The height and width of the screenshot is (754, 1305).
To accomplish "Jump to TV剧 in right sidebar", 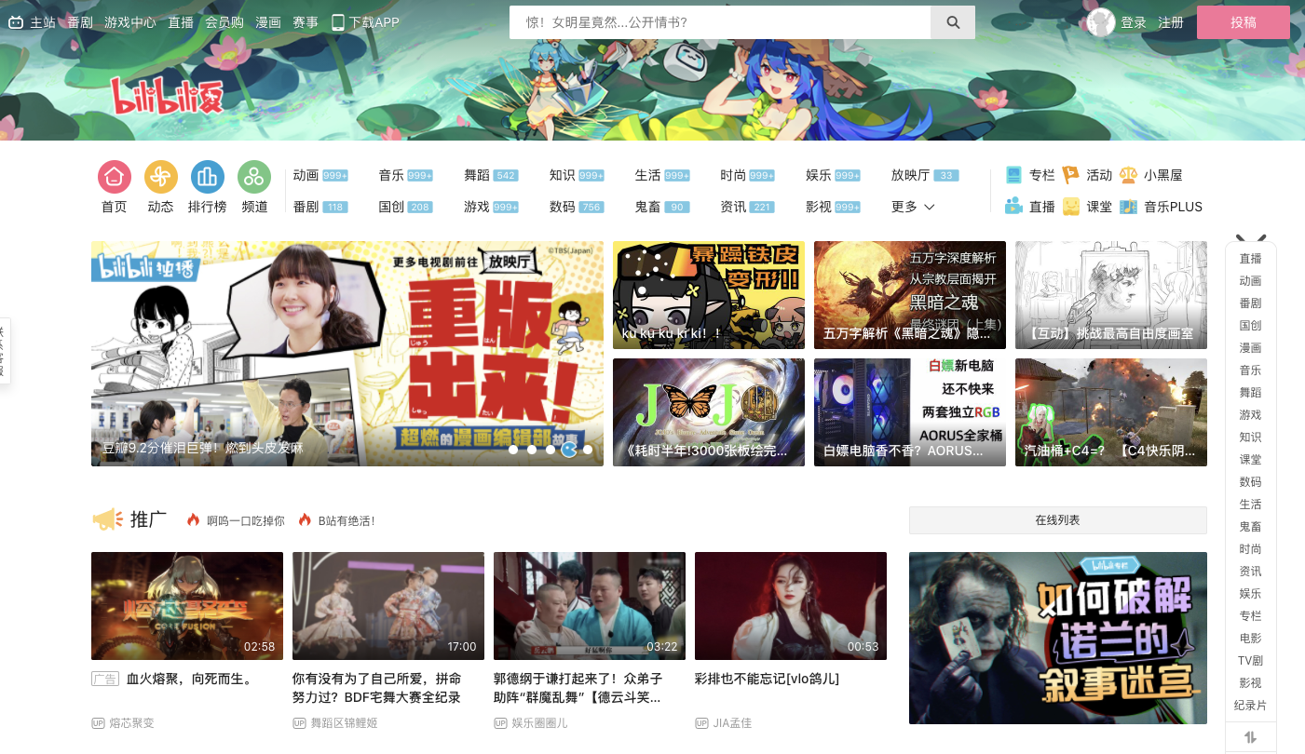I will [1251, 661].
